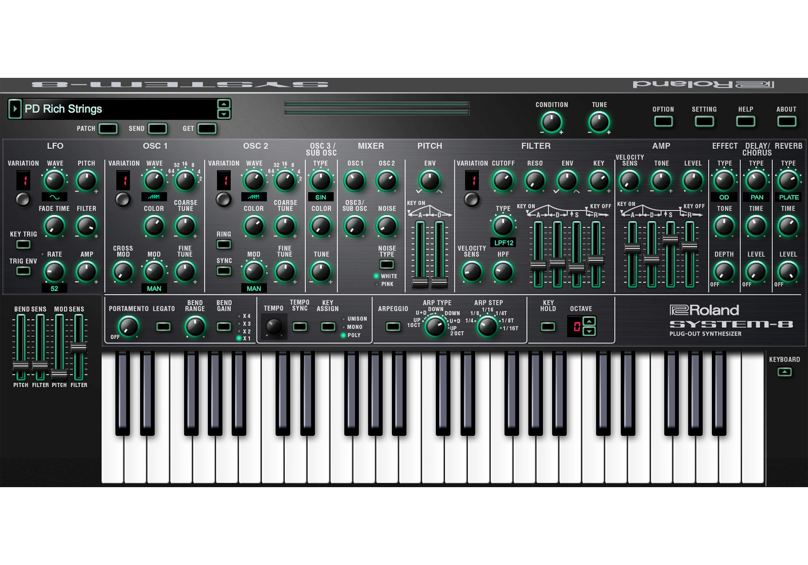Image resolution: width=808 pixels, height=565 pixels.
Task: Click the MIXER NOISE level knob
Action: 387,226
